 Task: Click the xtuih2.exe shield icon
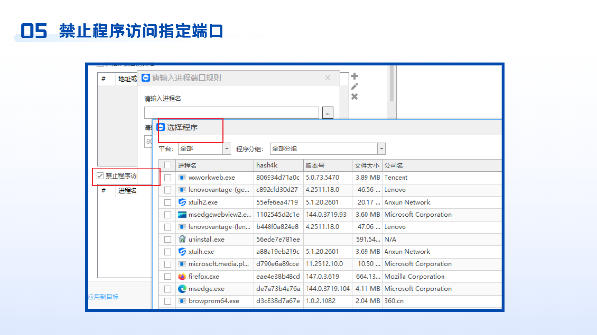coord(182,202)
